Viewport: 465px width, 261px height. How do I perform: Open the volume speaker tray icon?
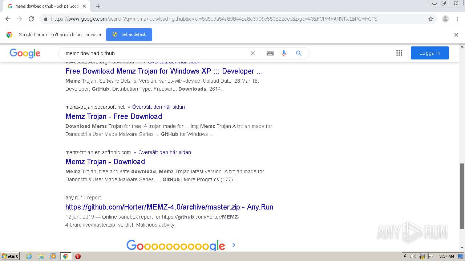pos(413,256)
